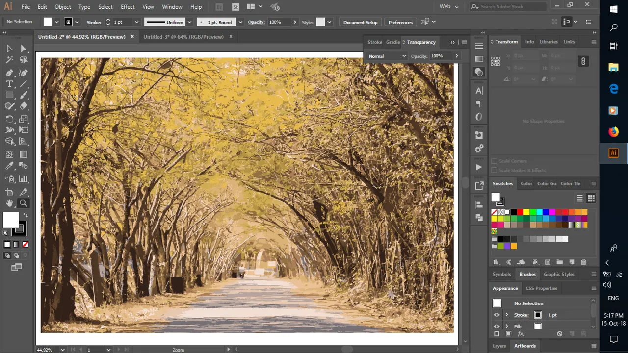Viewport: 628px width, 353px height.
Task: Select the Direct Selection tool
Action: coord(24,49)
